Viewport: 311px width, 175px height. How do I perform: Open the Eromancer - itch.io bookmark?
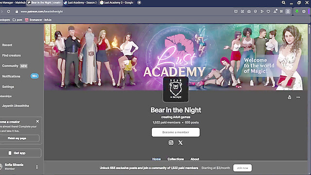pyautogui.click(x=38, y=20)
